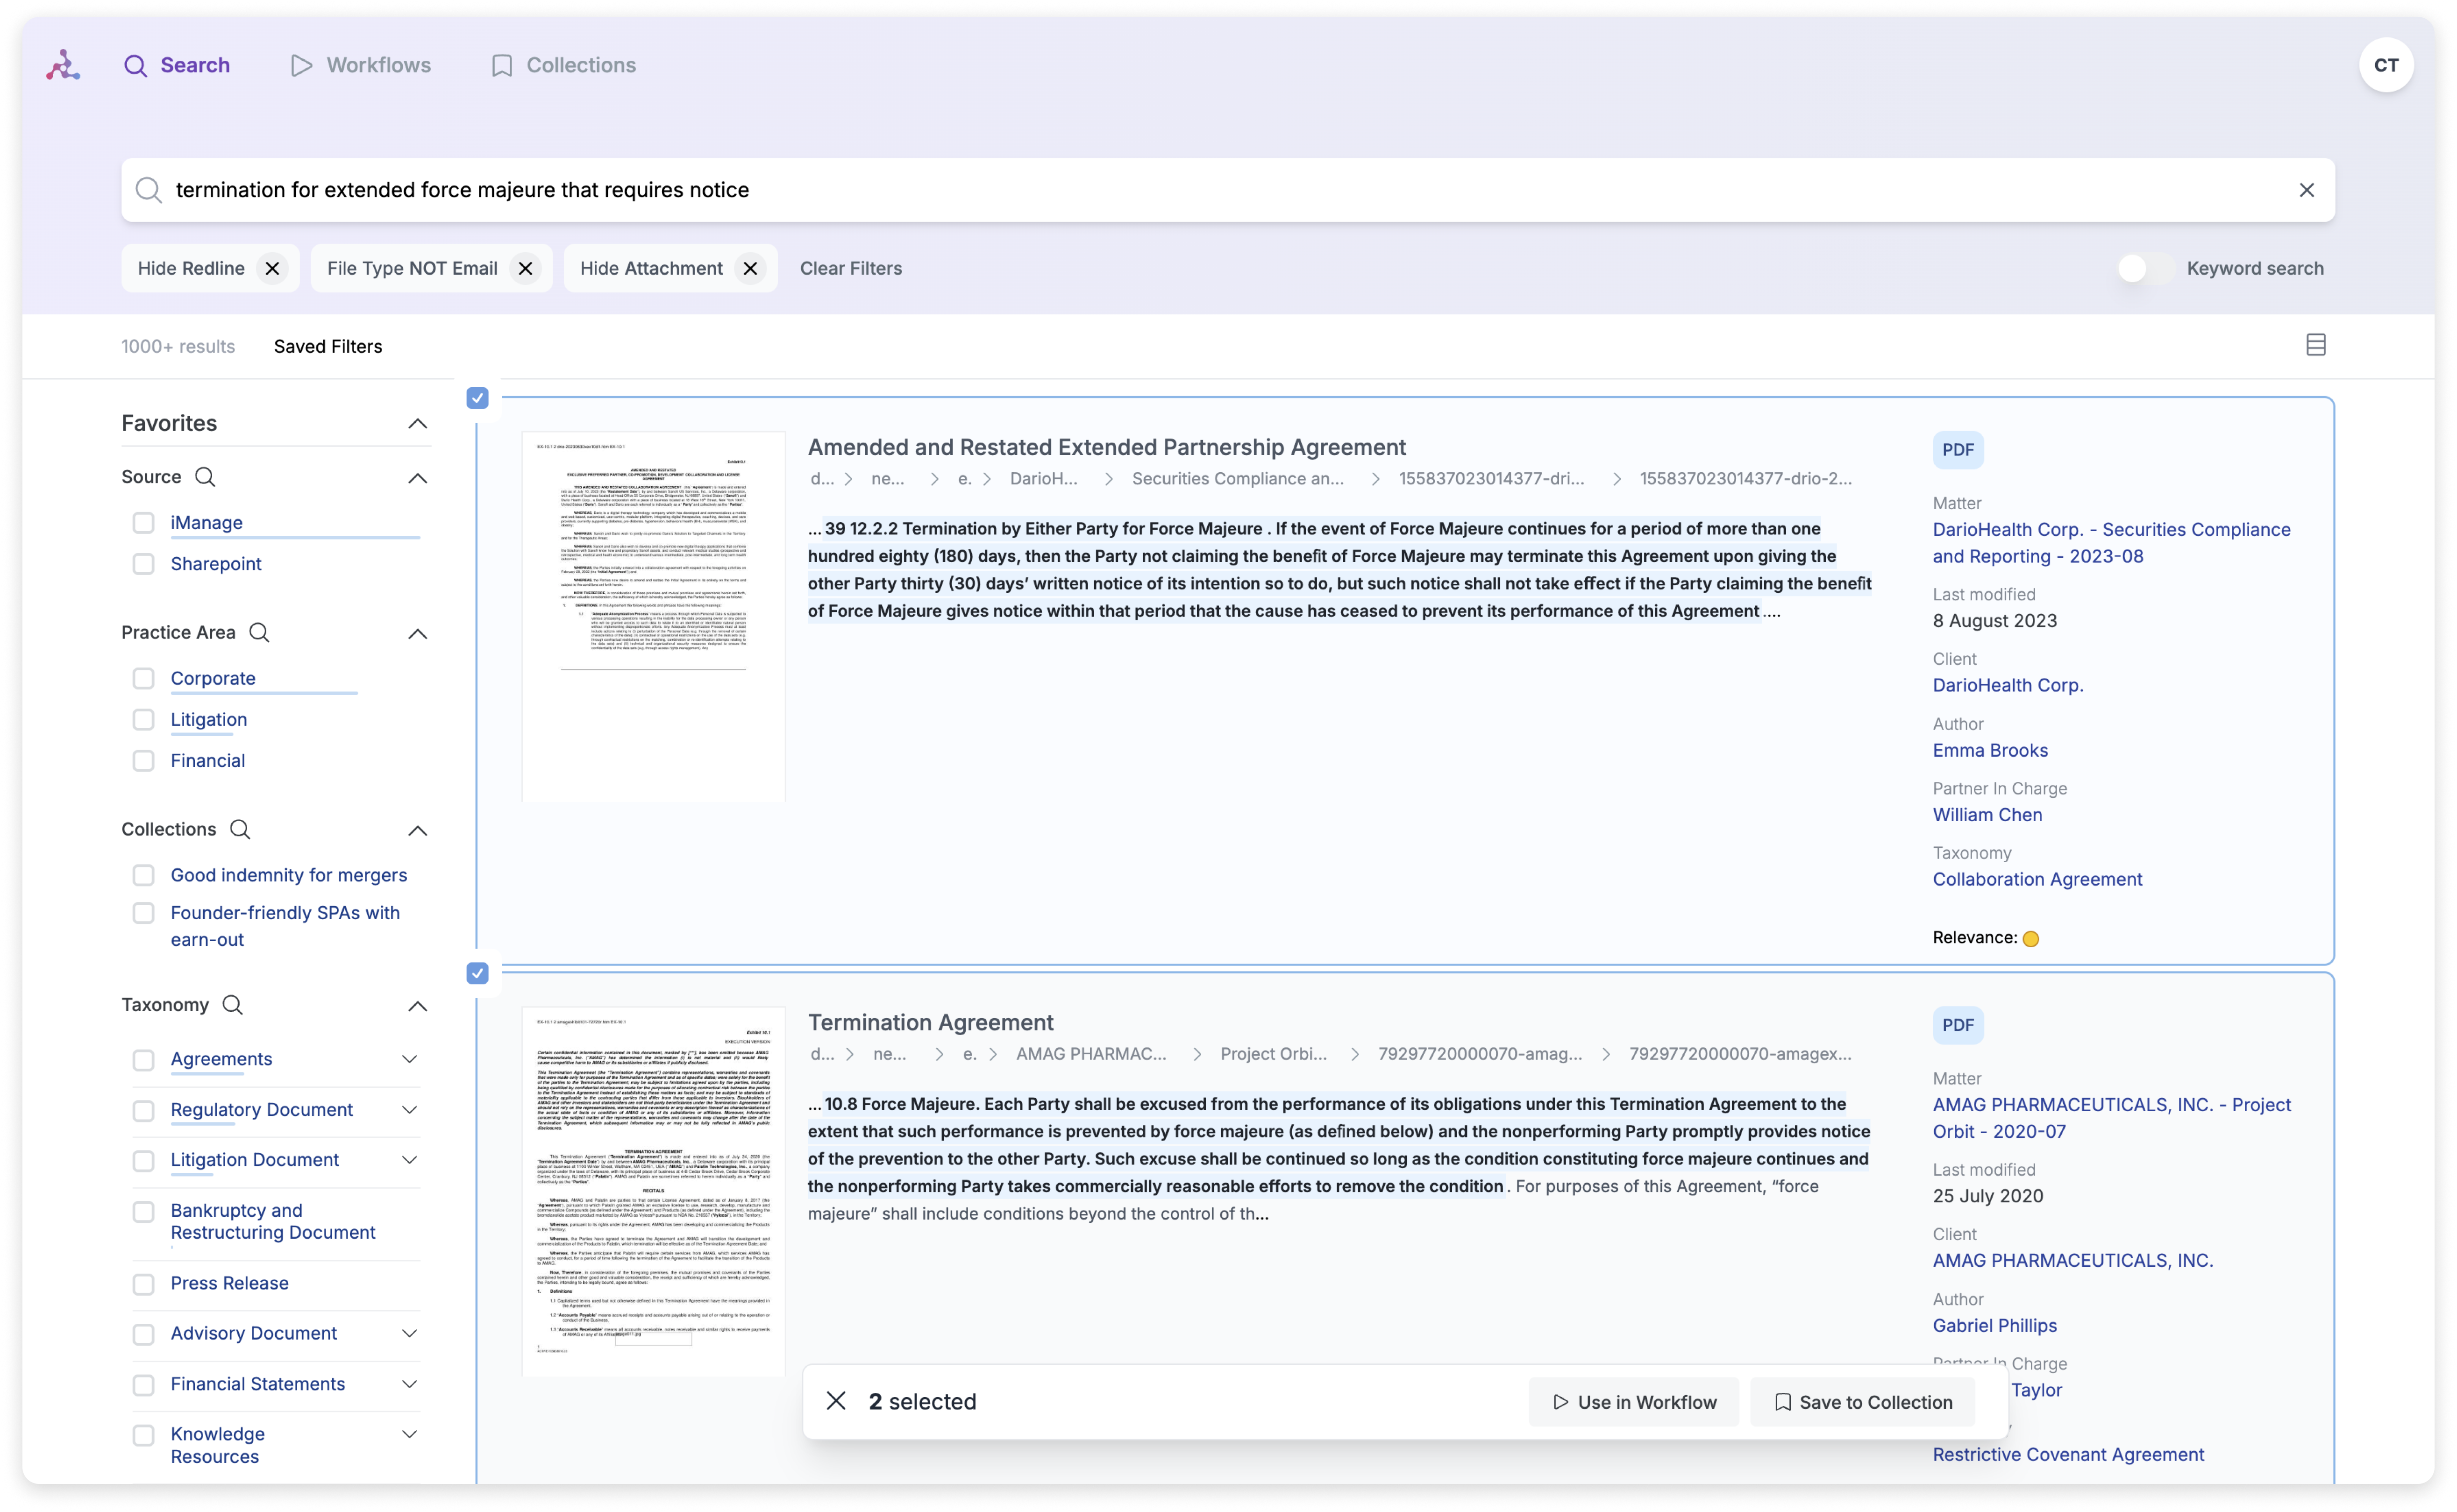This screenshot has width=2457, height=1512.
Task: Click Clear Filters
Action: point(851,268)
